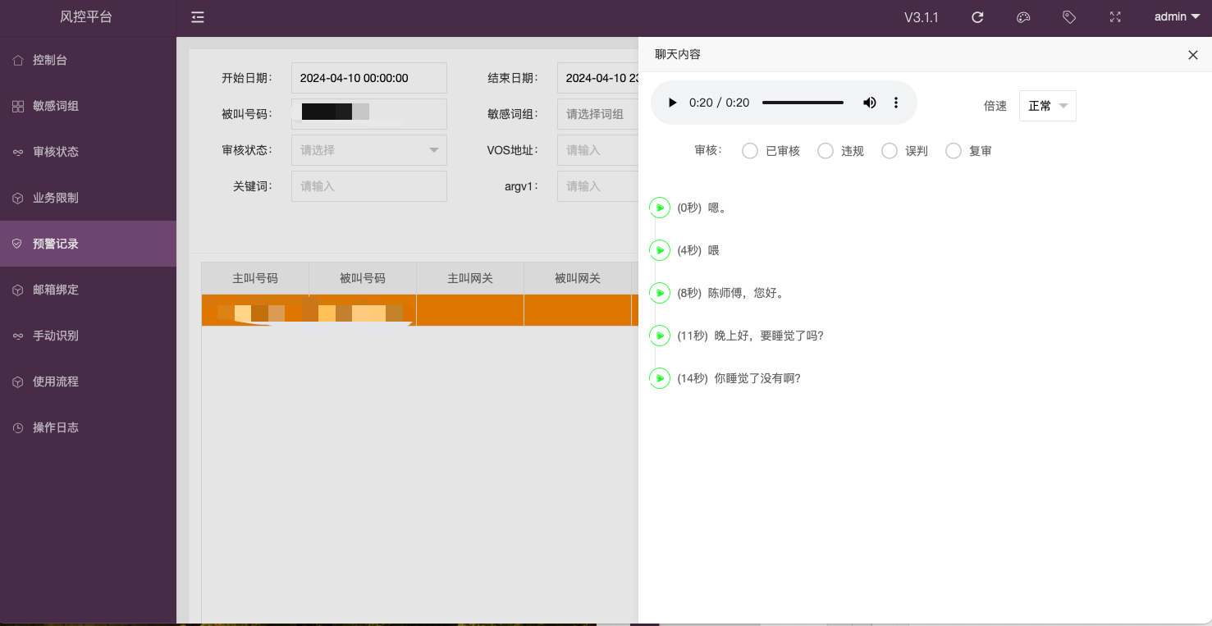Play the segment 陈师傅，您好
The image size is (1212, 626).
coord(660,293)
